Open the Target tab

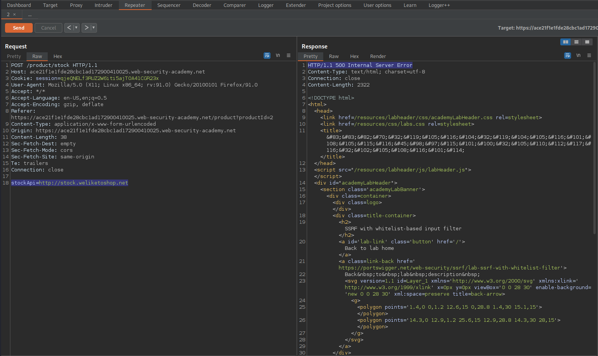50,5
